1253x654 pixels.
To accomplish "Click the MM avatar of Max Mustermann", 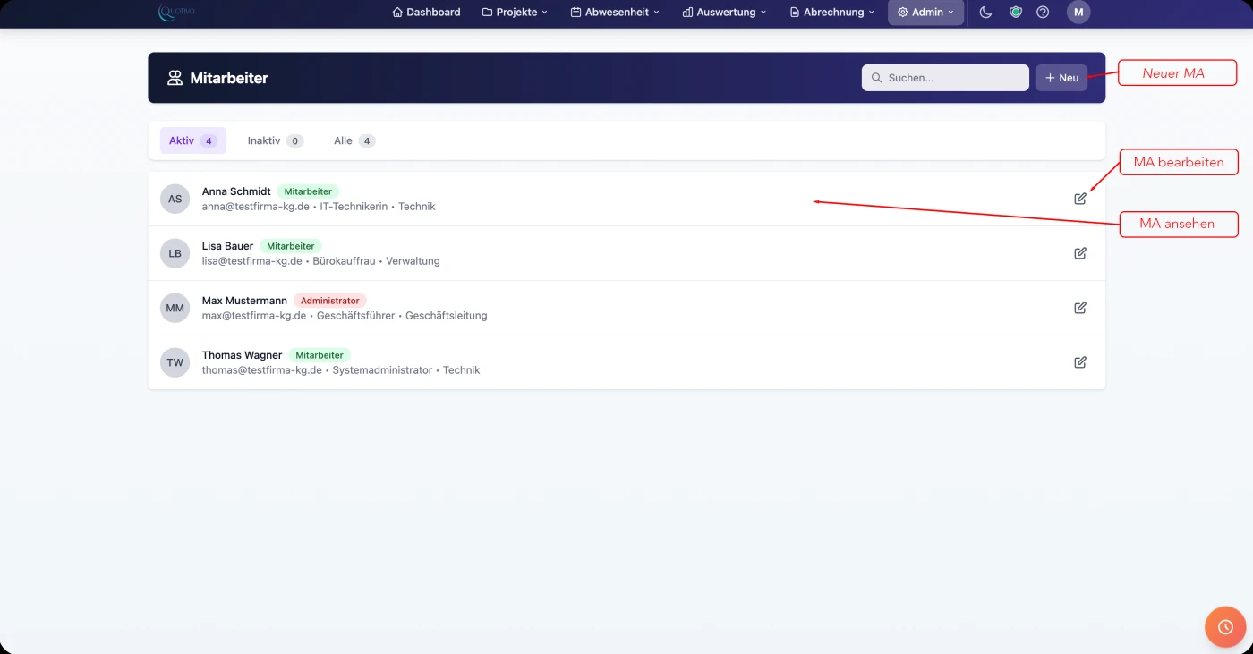I will [175, 308].
